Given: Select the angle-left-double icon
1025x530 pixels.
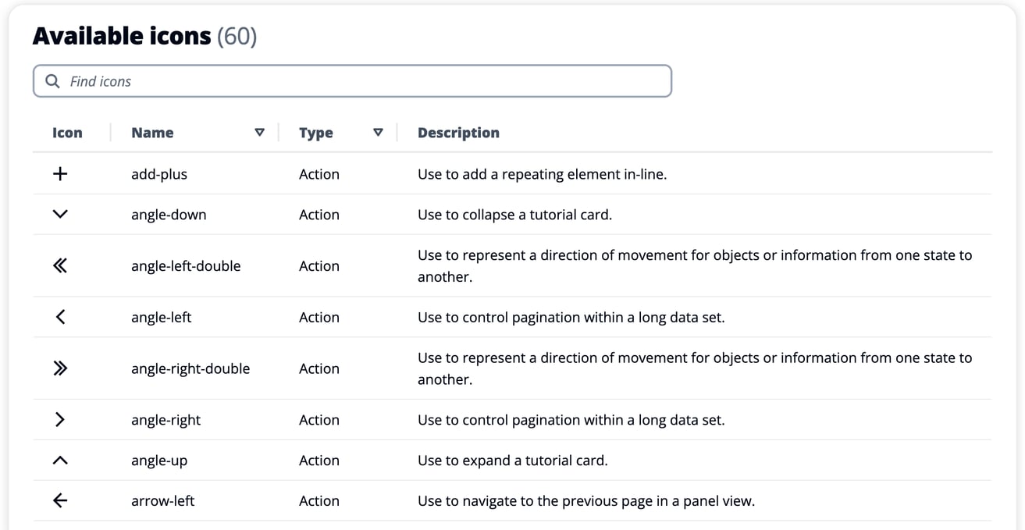Looking at the screenshot, I should pos(60,265).
